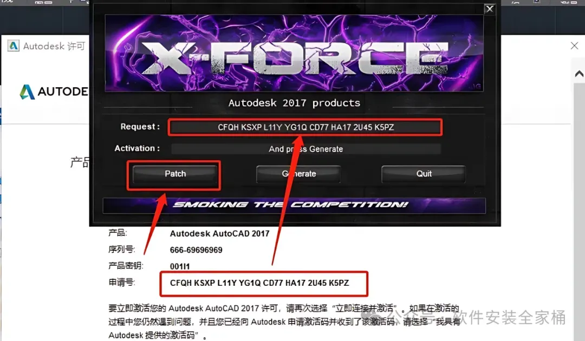585x341 pixels.
Task: Close the Autodesk license dialog
Action: (x=574, y=46)
